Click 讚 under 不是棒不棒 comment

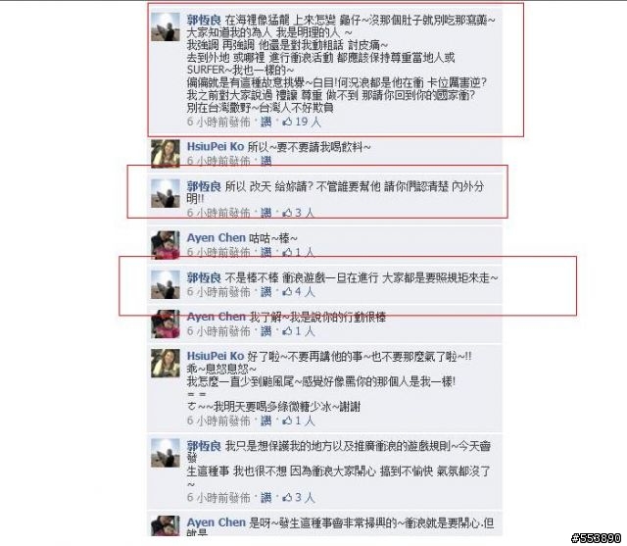pyautogui.click(x=266, y=292)
